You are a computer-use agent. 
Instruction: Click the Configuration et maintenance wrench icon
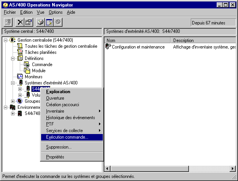click(108, 47)
